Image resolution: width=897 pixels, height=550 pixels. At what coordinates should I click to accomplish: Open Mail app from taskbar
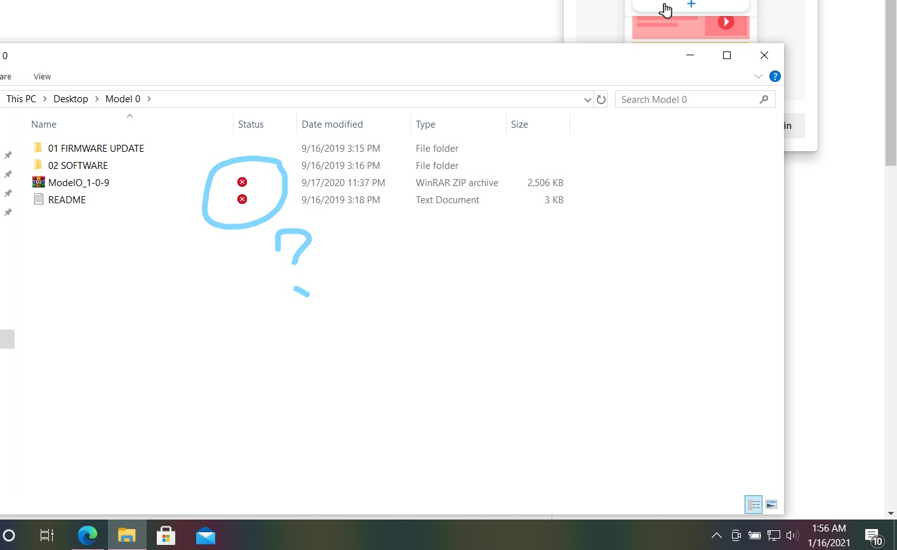(x=205, y=535)
